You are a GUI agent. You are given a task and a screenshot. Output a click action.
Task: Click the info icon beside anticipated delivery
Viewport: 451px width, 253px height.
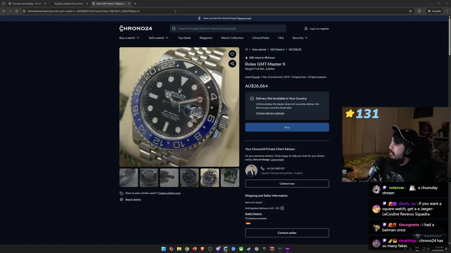[282, 208]
